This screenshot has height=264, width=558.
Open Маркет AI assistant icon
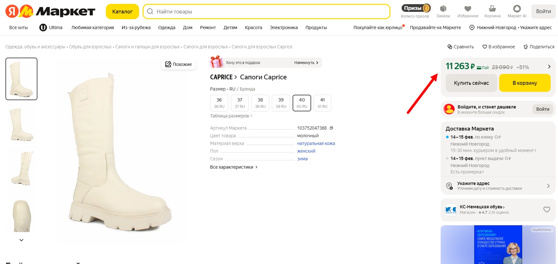[x=517, y=11]
